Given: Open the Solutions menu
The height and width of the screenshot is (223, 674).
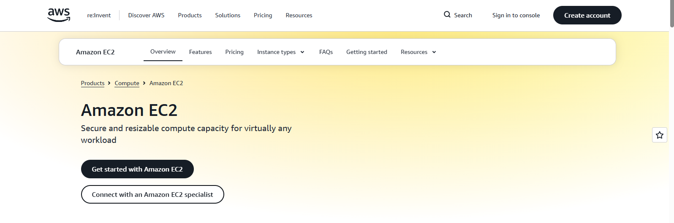Looking at the screenshot, I should tap(228, 15).
